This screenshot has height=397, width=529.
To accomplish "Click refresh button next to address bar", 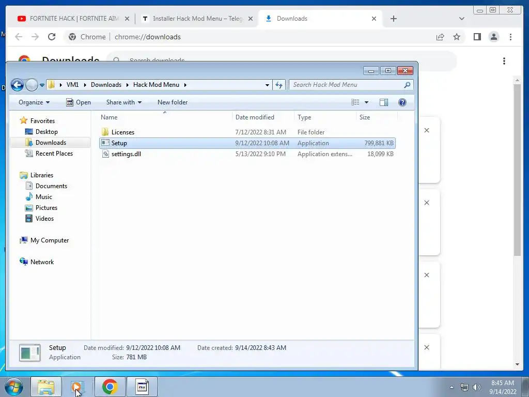I will (278, 85).
